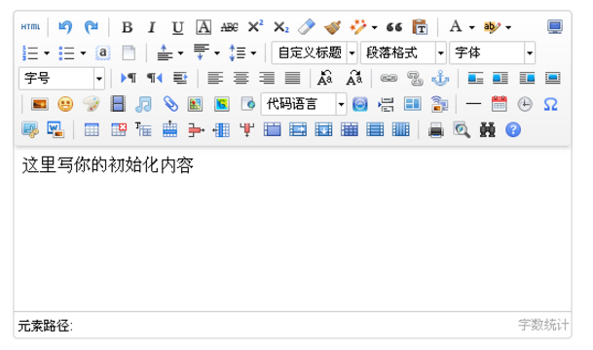Image resolution: width=593 pixels, height=350 pixels.
Task: Open the 代码语言 code language dropdown
Action: tap(304, 104)
